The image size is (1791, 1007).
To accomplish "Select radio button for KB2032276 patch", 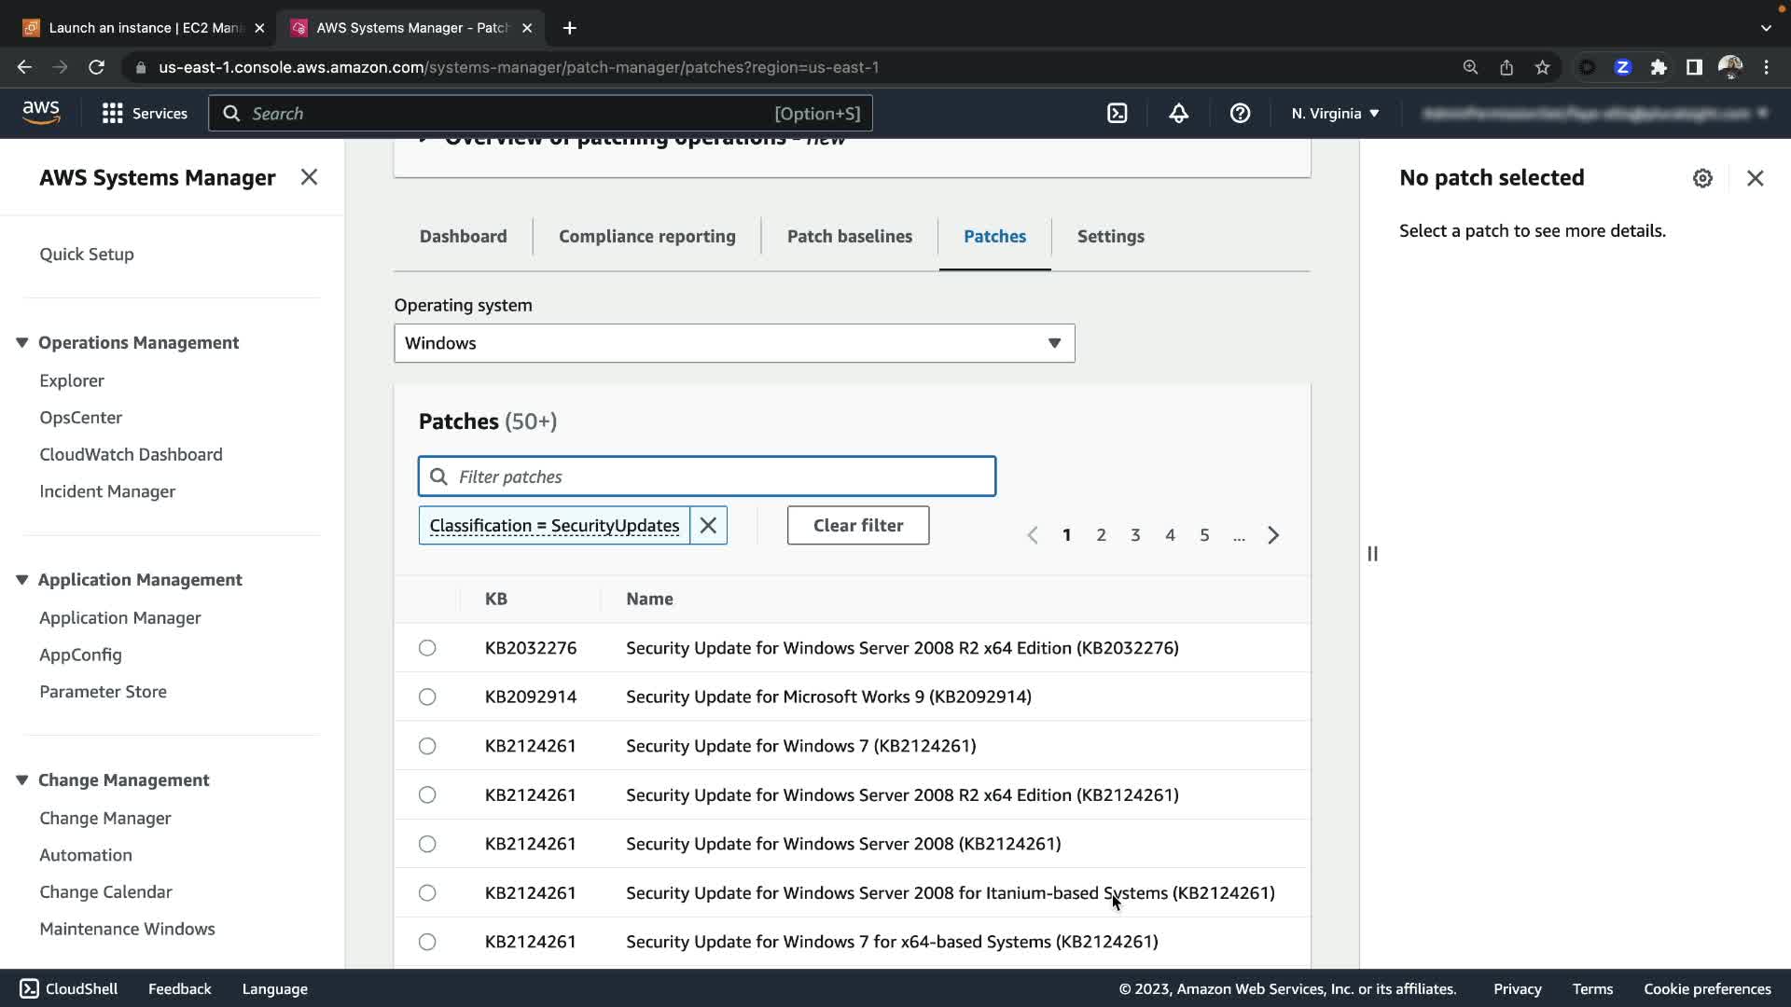I will tap(427, 648).
